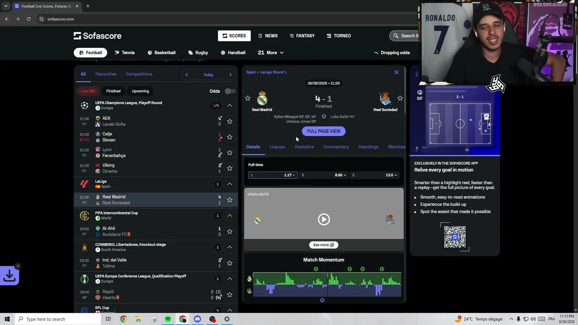The height and width of the screenshot is (325, 578).
Task: Star the Viking vs Dinamo match
Action: (229, 168)
